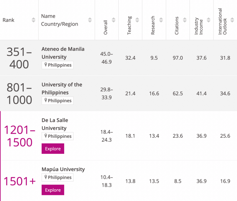The width and height of the screenshot is (237, 201).
Task: Sort by Citations score arrows
Action: [185, 20]
